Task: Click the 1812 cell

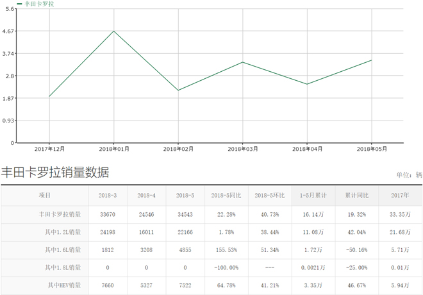Action: click(x=108, y=250)
